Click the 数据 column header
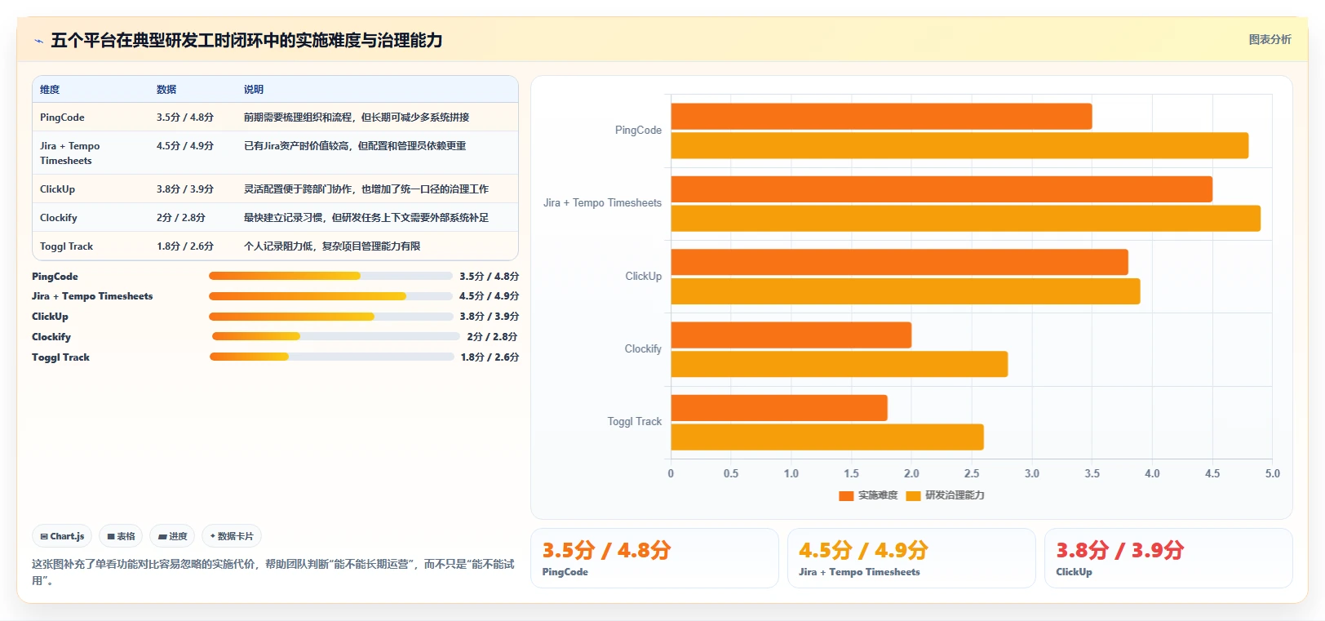The height and width of the screenshot is (621, 1325). [166, 90]
